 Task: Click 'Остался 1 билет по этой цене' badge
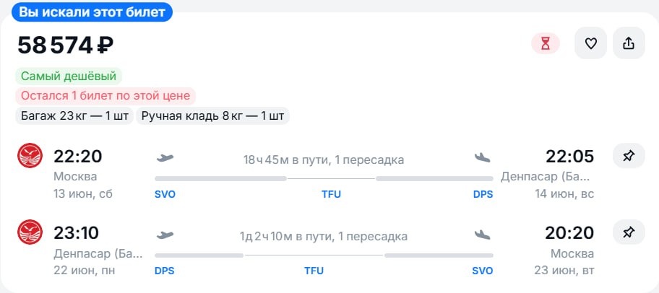click(x=105, y=95)
